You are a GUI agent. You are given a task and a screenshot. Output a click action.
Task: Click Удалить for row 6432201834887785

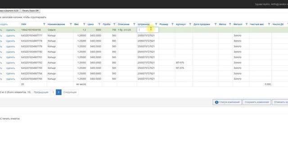(x=10, y=79)
